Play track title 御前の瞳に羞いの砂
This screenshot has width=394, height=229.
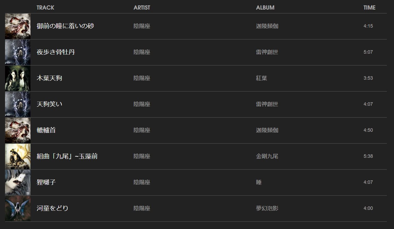pos(65,26)
